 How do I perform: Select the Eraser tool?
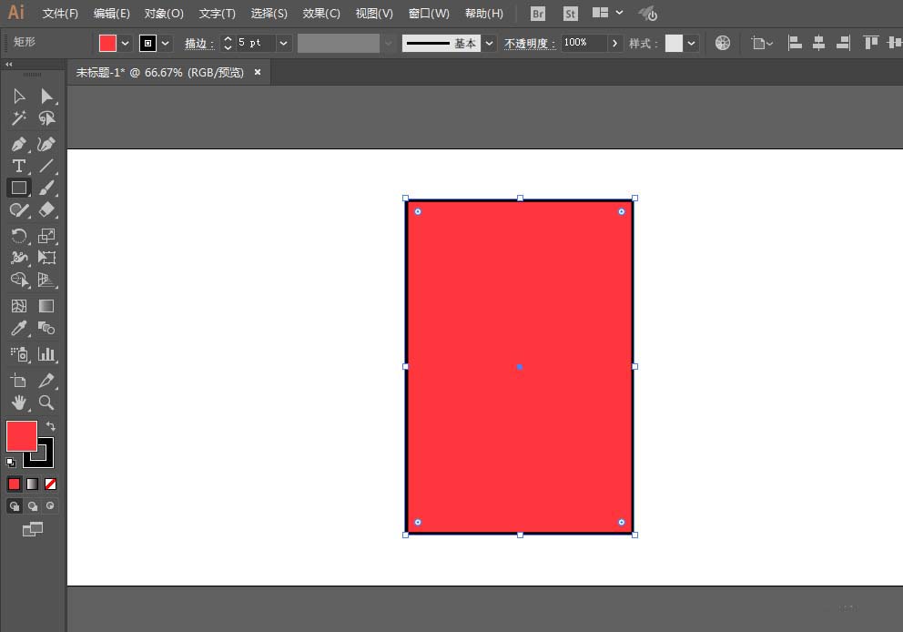(x=46, y=209)
